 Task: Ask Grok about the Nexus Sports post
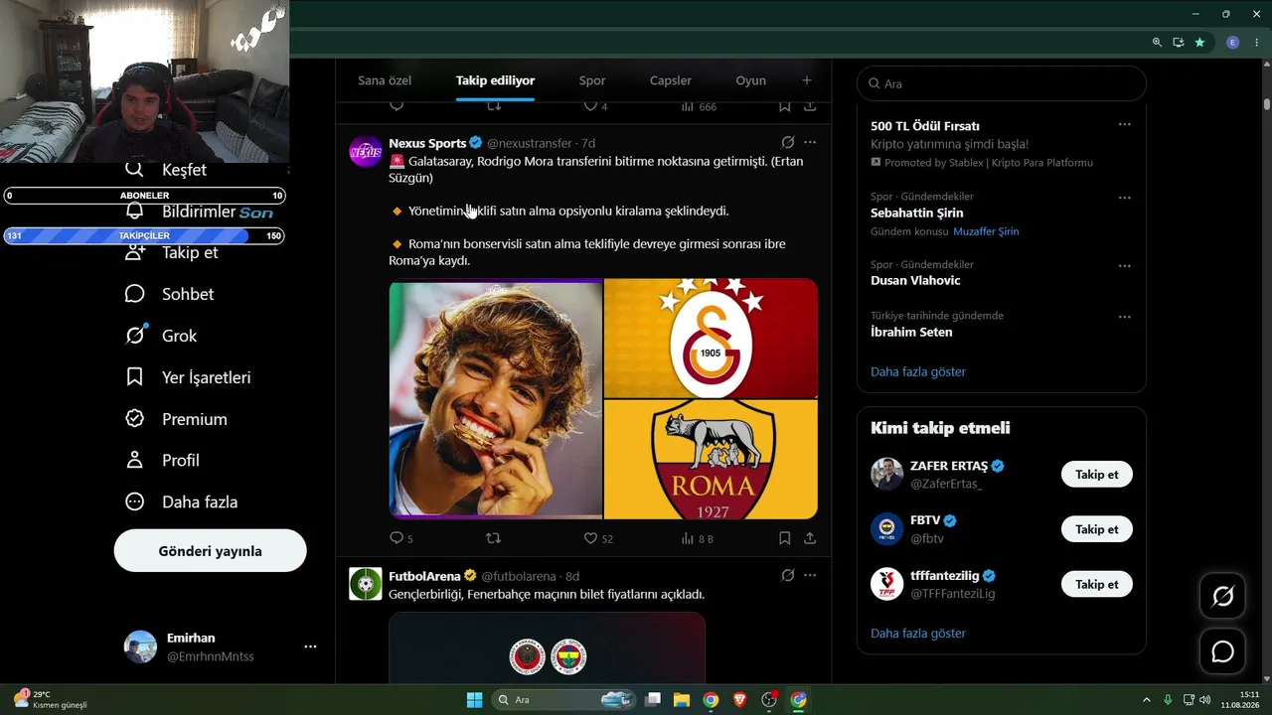788,143
